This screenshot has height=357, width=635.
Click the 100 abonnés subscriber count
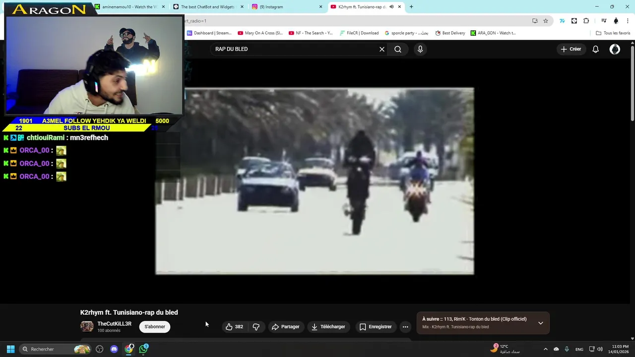109,331
